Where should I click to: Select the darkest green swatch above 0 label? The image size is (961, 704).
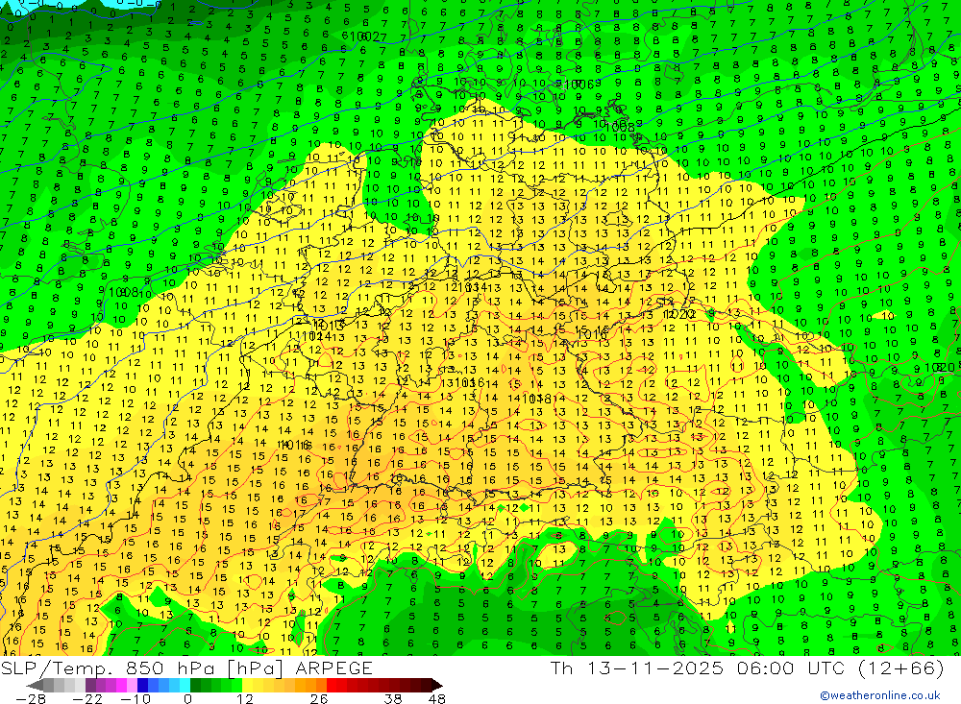pos(195,686)
